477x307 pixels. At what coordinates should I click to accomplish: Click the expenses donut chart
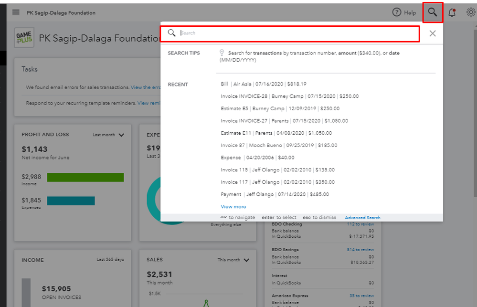click(154, 200)
